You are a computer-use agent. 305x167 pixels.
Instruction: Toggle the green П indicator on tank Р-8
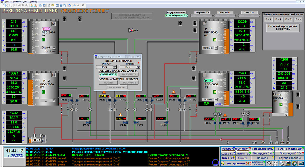point(280,105)
